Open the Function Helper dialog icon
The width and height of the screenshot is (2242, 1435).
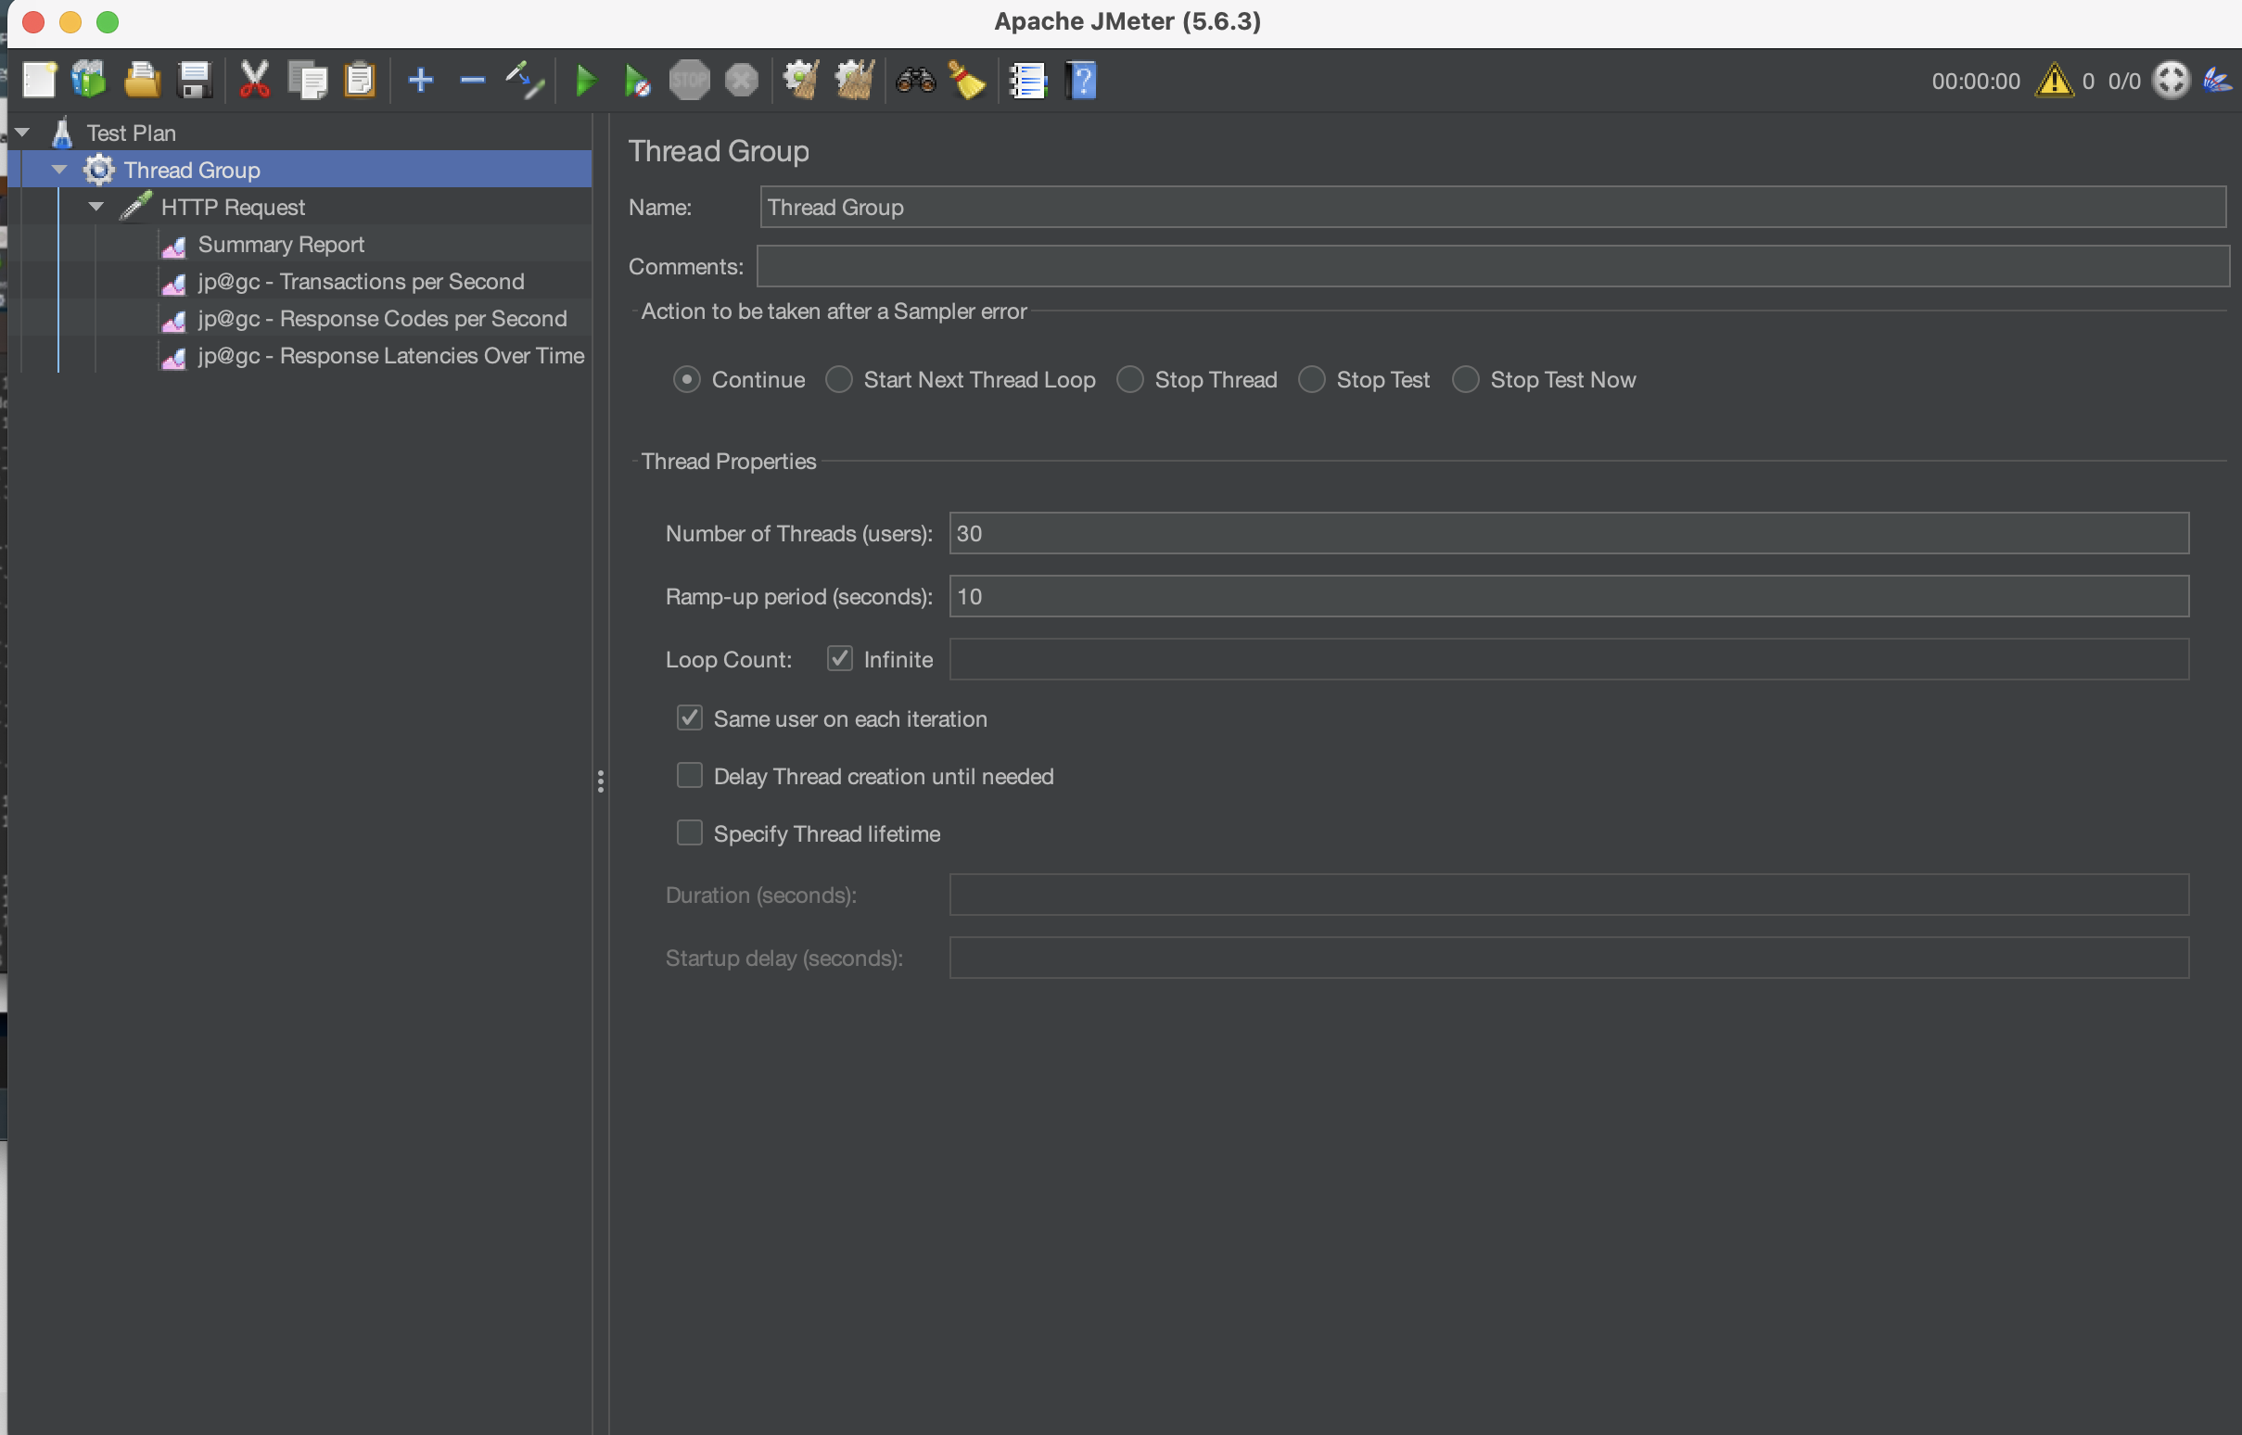click(x=1029, y=81)
